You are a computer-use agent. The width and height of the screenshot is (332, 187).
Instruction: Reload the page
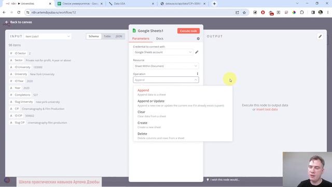[19, 12]
